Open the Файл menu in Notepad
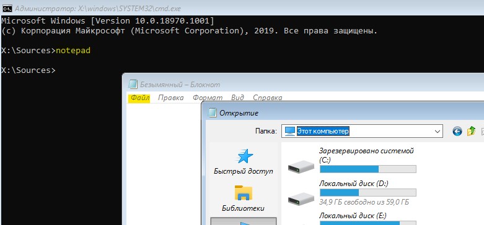 coord(140,98)
